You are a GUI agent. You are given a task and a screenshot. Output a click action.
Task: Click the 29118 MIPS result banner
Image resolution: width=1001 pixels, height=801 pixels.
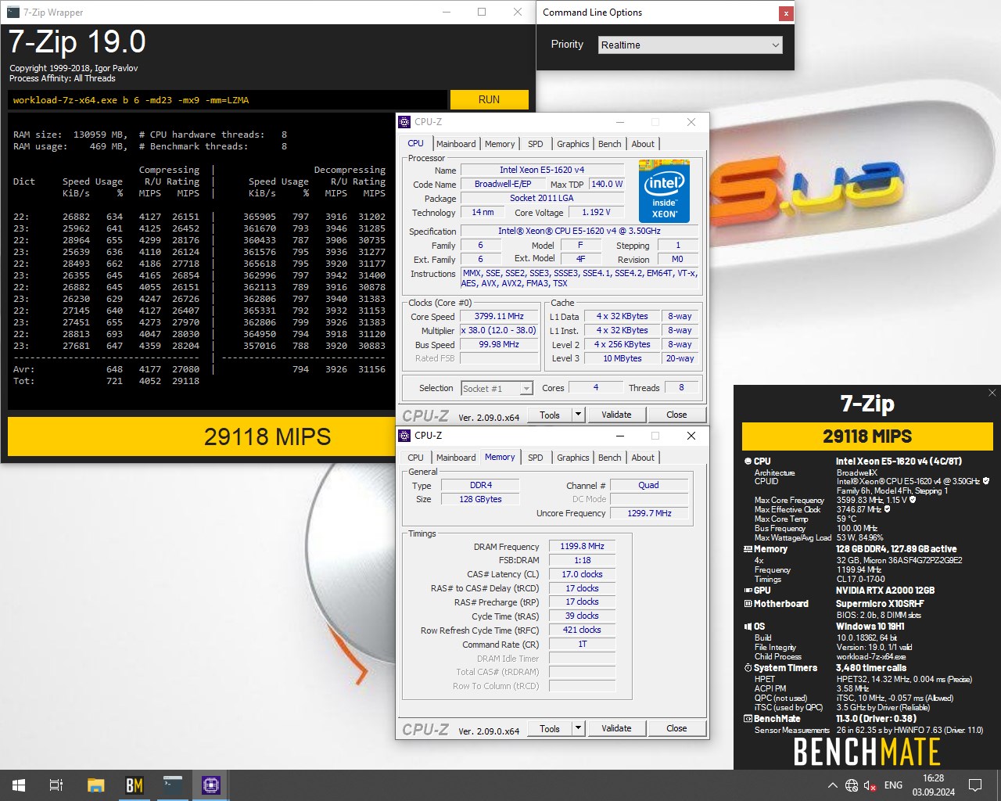[267, 436]
